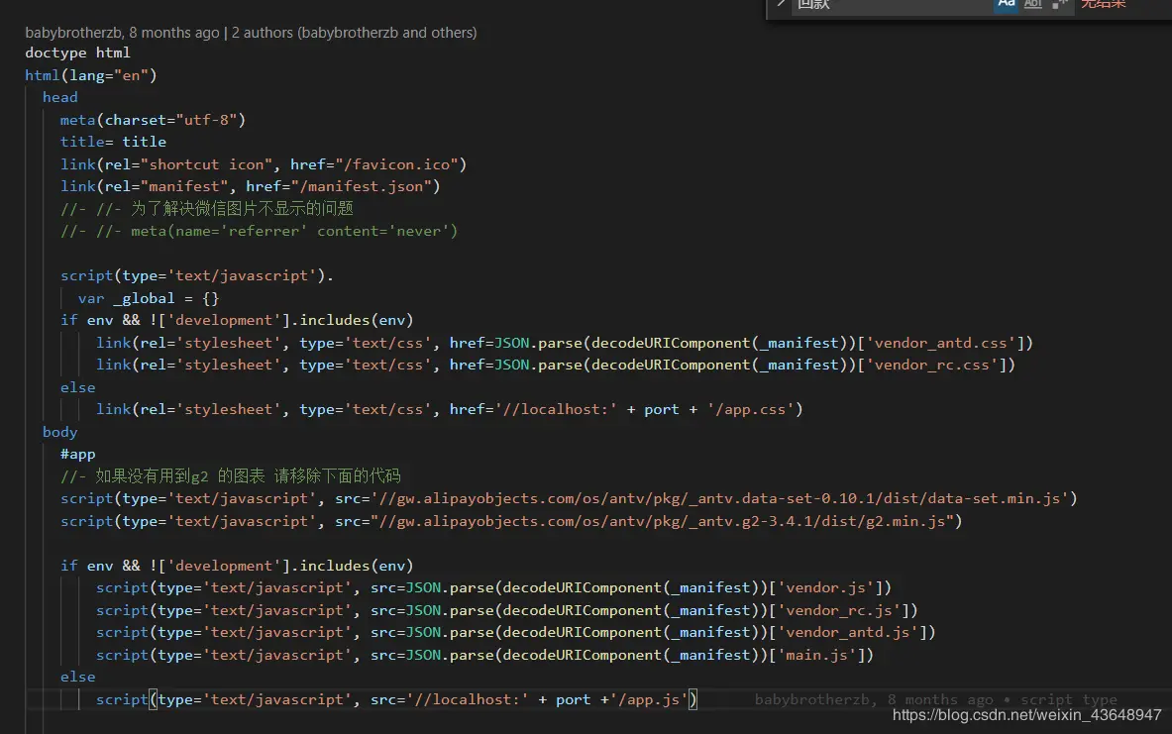Click the commented meta referrer 'never' line
Screen dimensions: 1172x734
point(259,231)
